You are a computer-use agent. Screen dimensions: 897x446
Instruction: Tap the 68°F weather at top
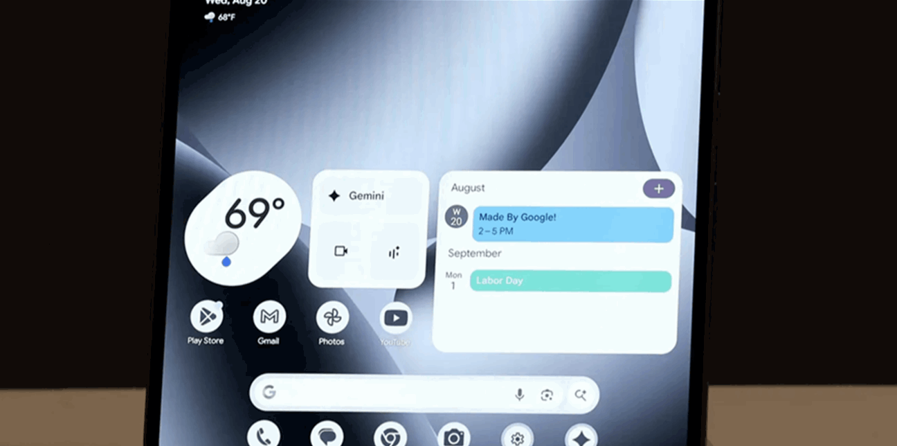[220, 17]
